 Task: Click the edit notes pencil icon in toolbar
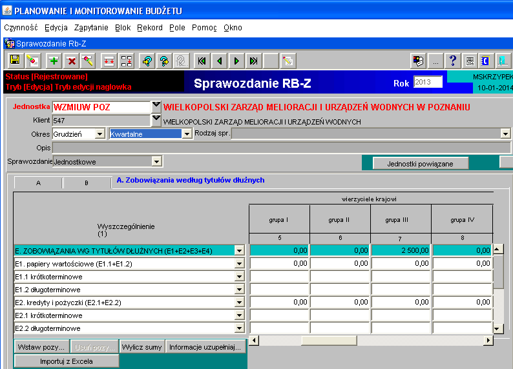(288, 61)
